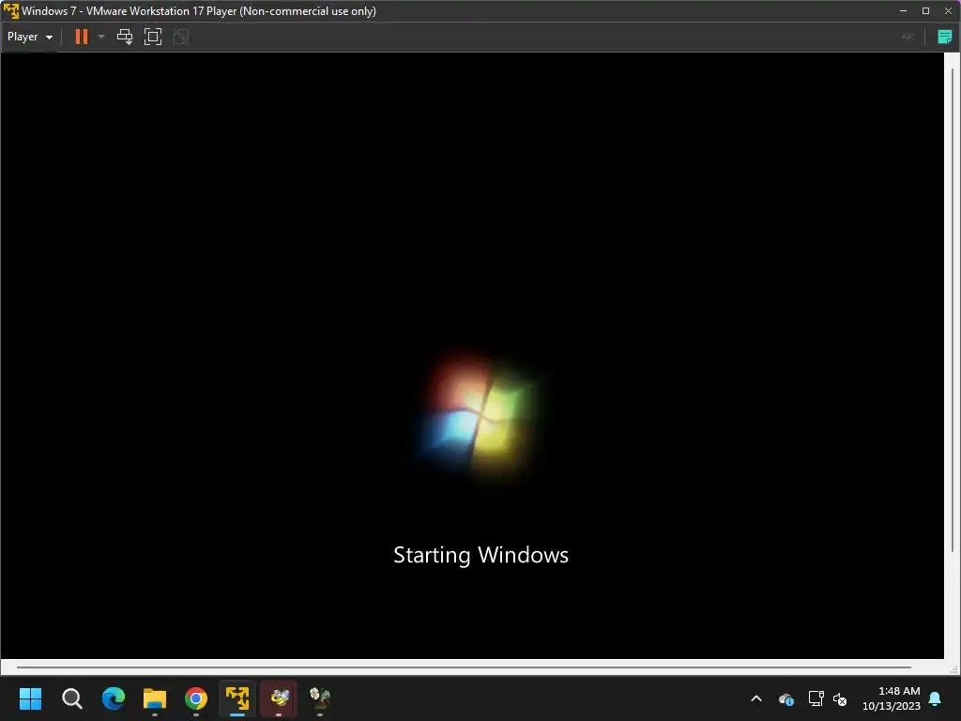The width and height of the screenshot is (961, 721).
Task: Open the bee icon app in taskbar
Action: point(279,698)
